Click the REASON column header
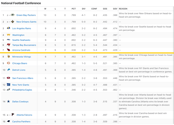174x125 pixels. (x=123, y=9)
